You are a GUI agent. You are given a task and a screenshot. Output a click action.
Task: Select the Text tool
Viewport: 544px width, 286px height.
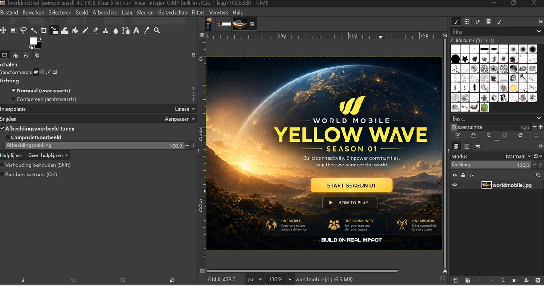[136, 30]
